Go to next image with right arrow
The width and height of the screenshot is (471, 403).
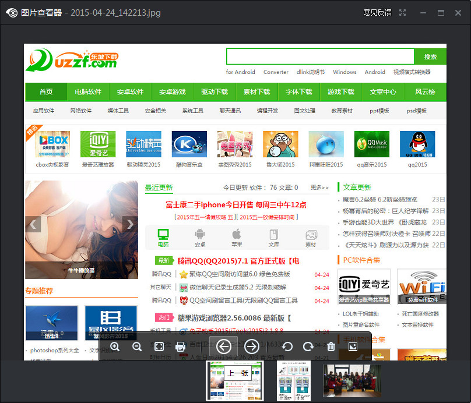[x=252, y=347]
